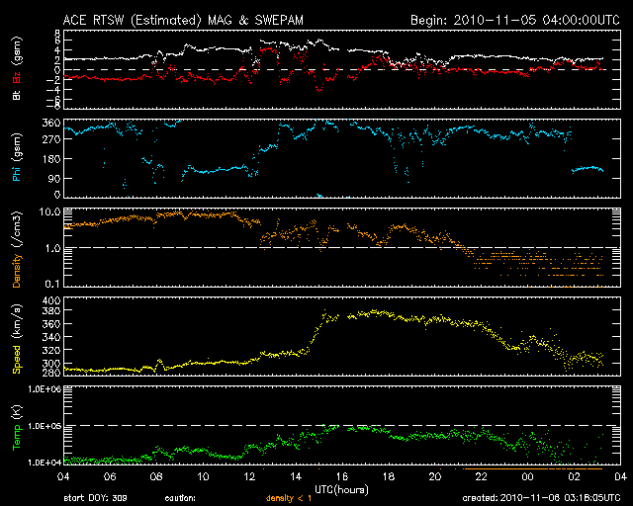Click the 08 hour tick label

click(x=156, y=477)
